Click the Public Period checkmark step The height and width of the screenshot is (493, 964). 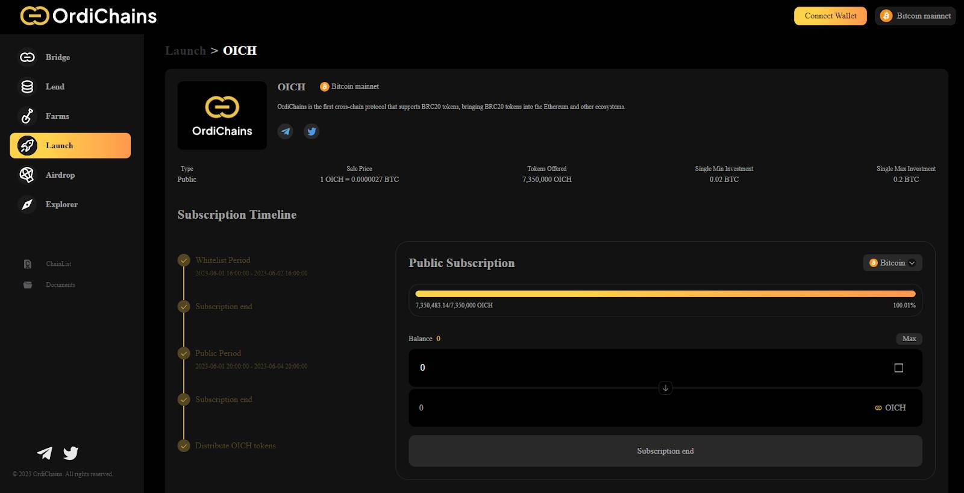[x=184, y=353]
